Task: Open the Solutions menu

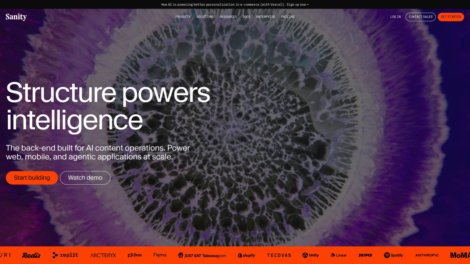Action: (x=205, y=17)
